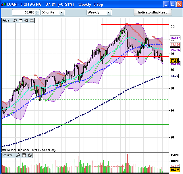Close the Volume panel
183x174 pixels.
[x=30, y=155]
